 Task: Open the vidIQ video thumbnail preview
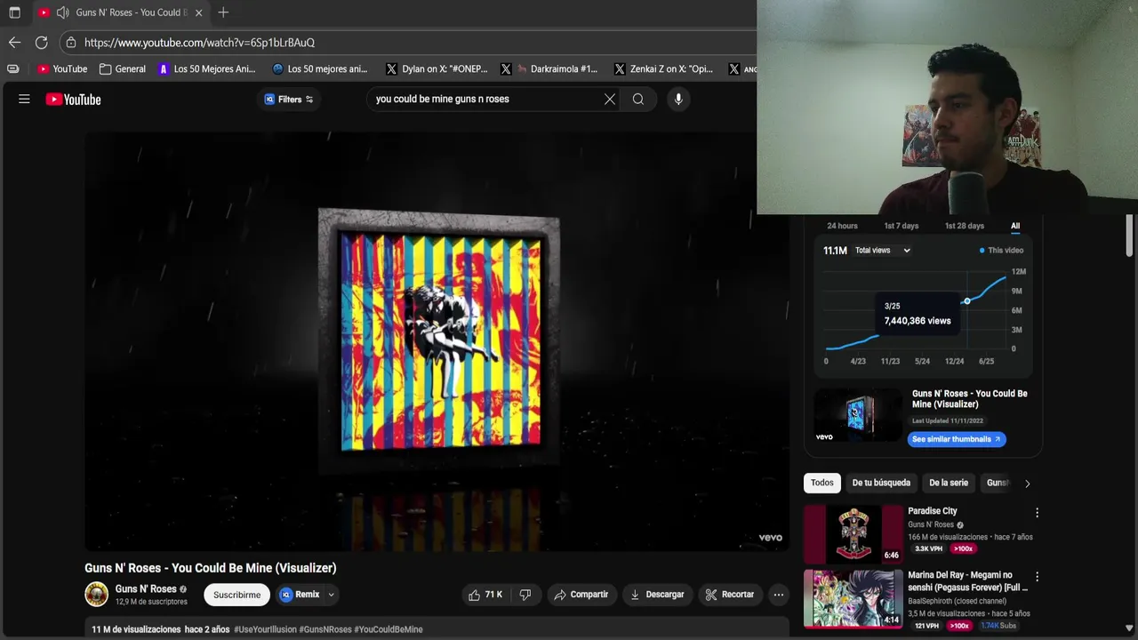point(858,415)
